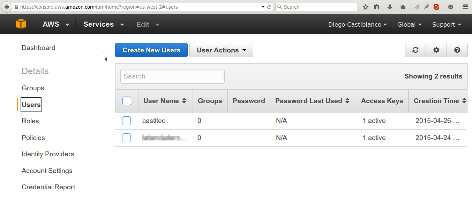This screenshot has height=198, width=472.
Task: Open downloads arrow icon in browser toolbar
Action: click(390, 7)
